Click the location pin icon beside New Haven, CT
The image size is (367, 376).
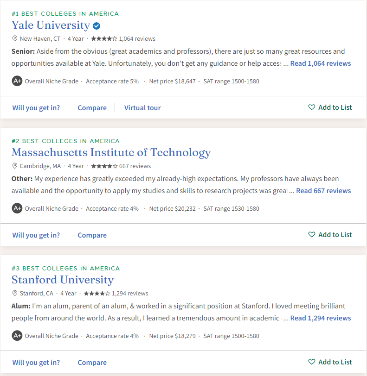point(15,38)
